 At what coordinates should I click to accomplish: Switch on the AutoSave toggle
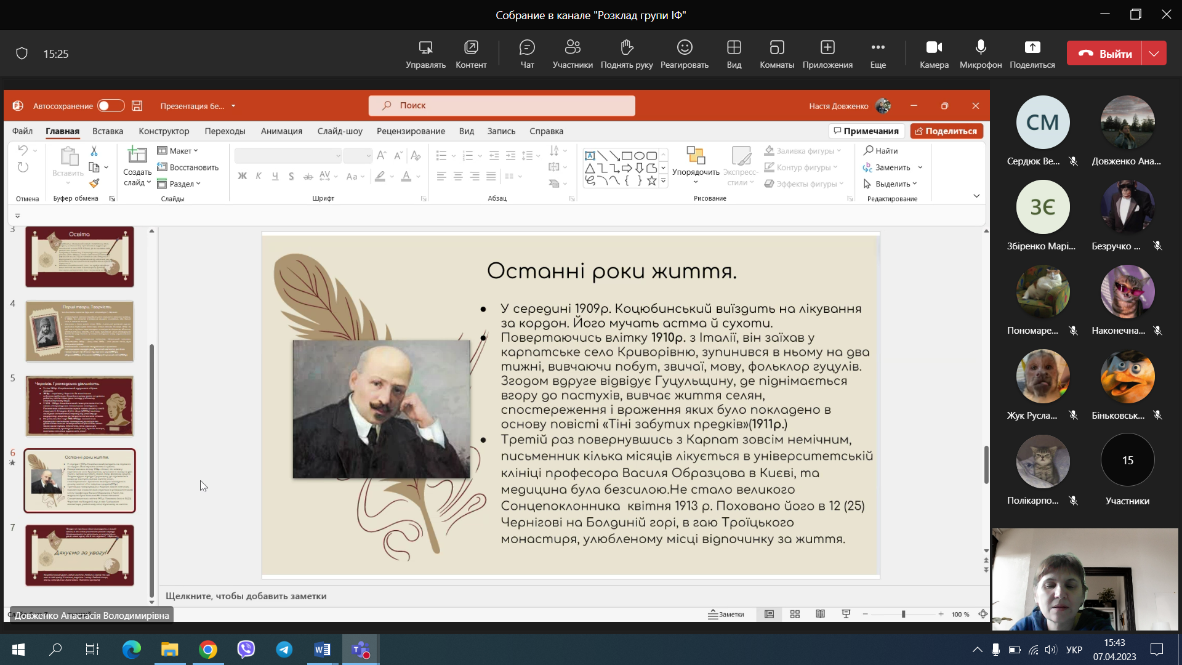tap(111, 106)
